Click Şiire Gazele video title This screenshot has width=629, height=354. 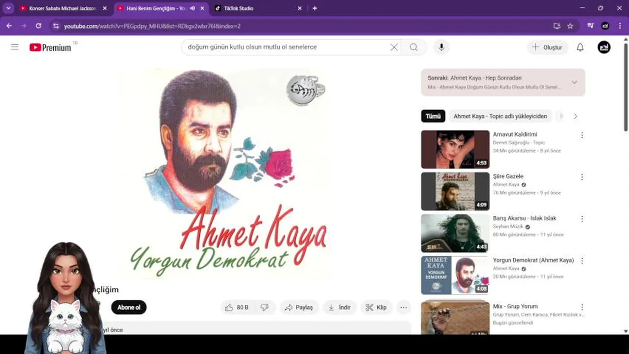(x=508, y=177)
